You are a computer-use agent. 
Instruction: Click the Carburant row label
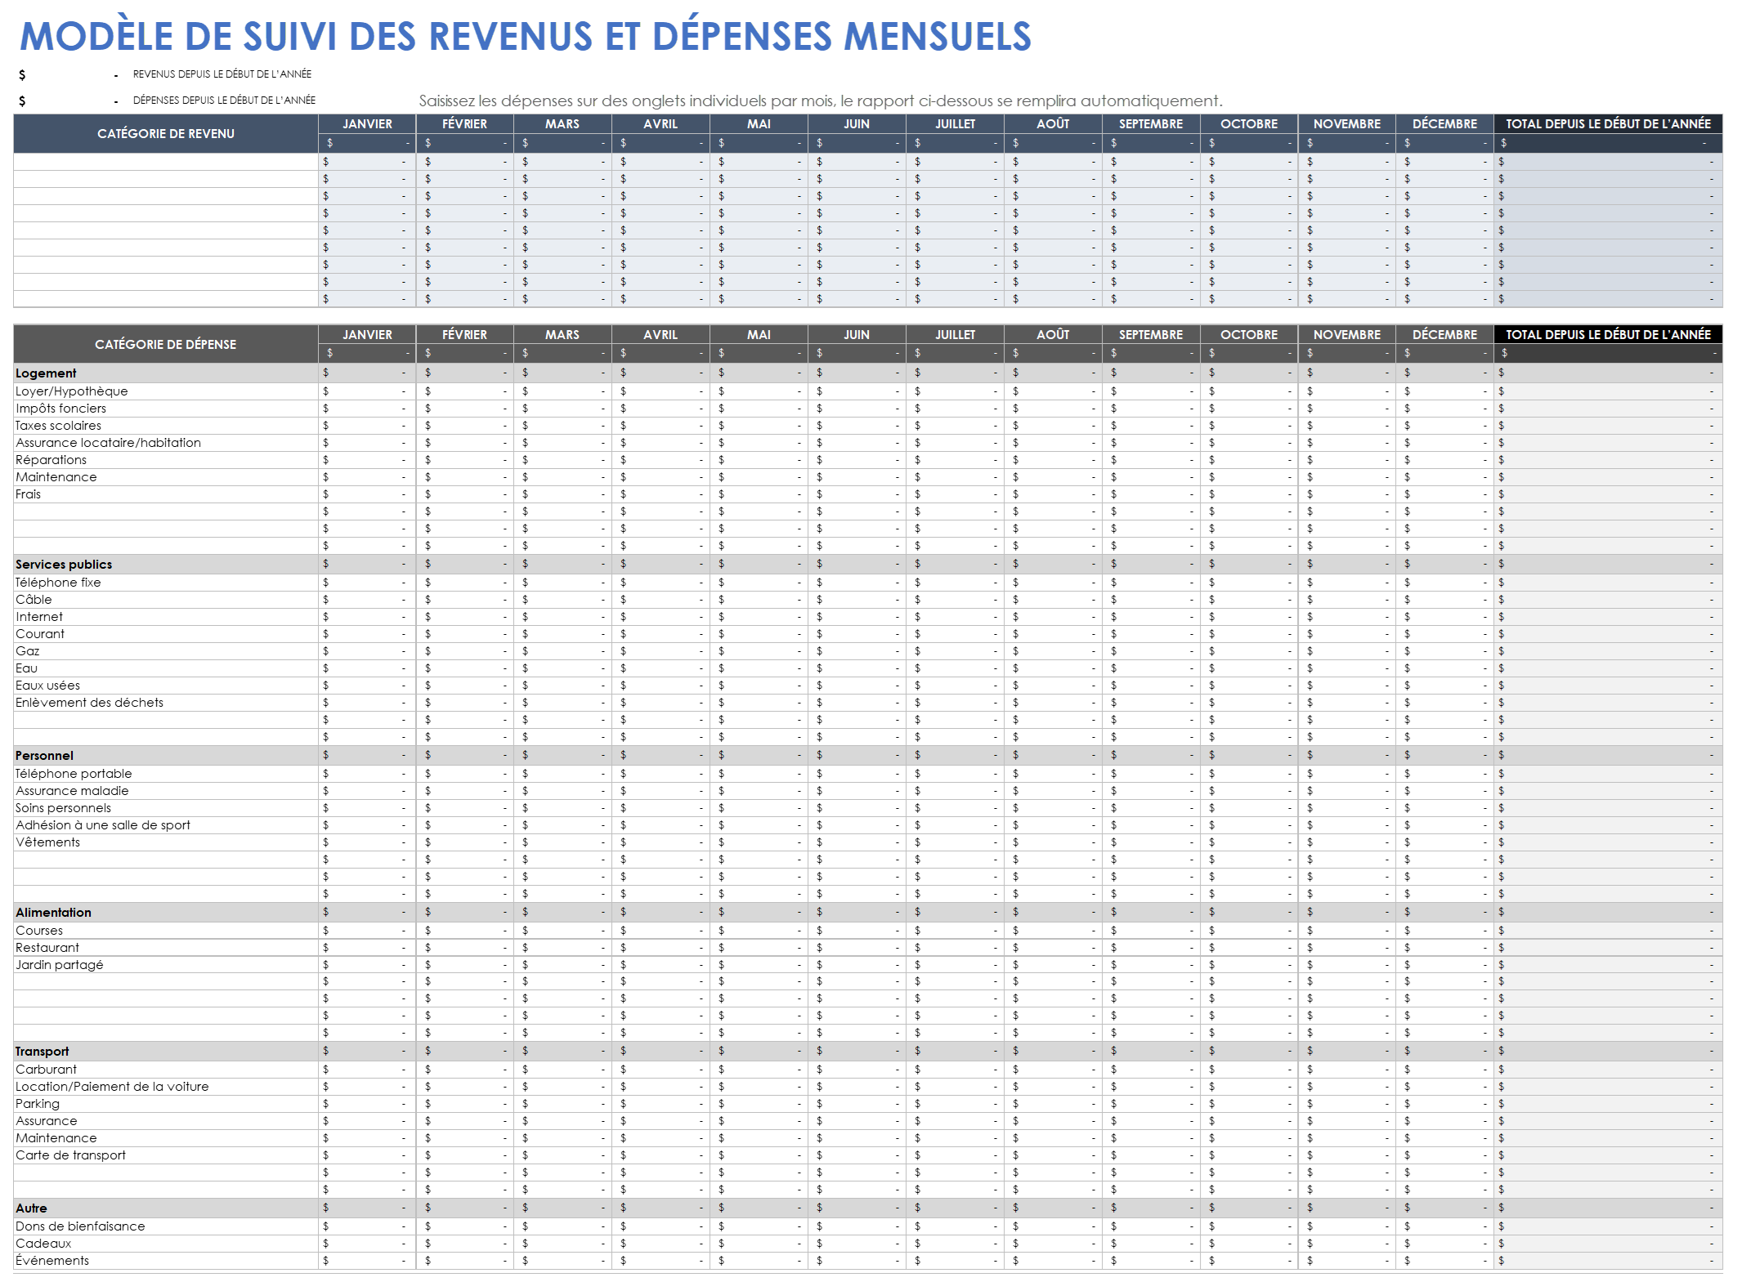coord(46,1070)
